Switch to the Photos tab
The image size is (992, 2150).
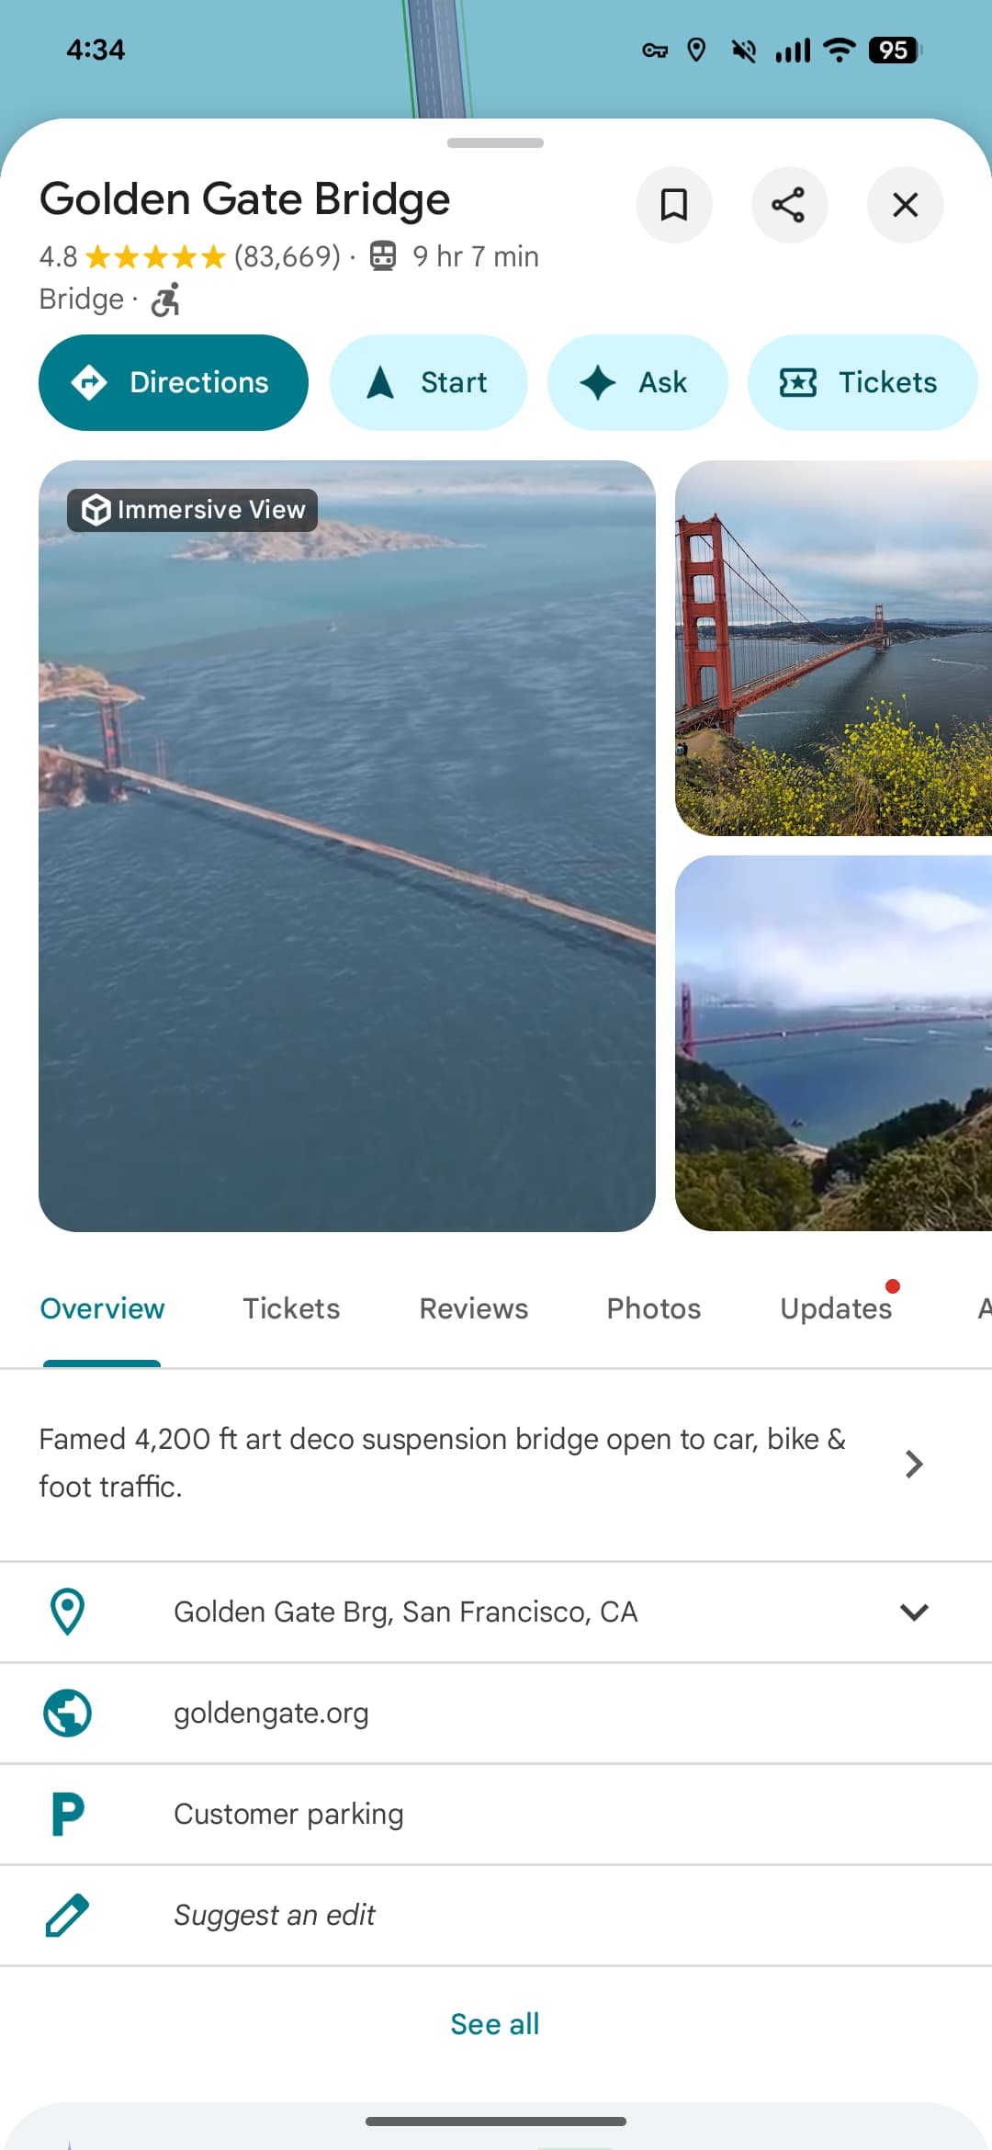(x=653, y=1308)
